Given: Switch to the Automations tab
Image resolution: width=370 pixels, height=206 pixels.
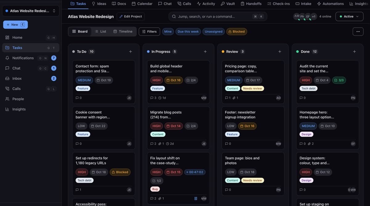Looking at the screenshot, I should click(330, 4).
